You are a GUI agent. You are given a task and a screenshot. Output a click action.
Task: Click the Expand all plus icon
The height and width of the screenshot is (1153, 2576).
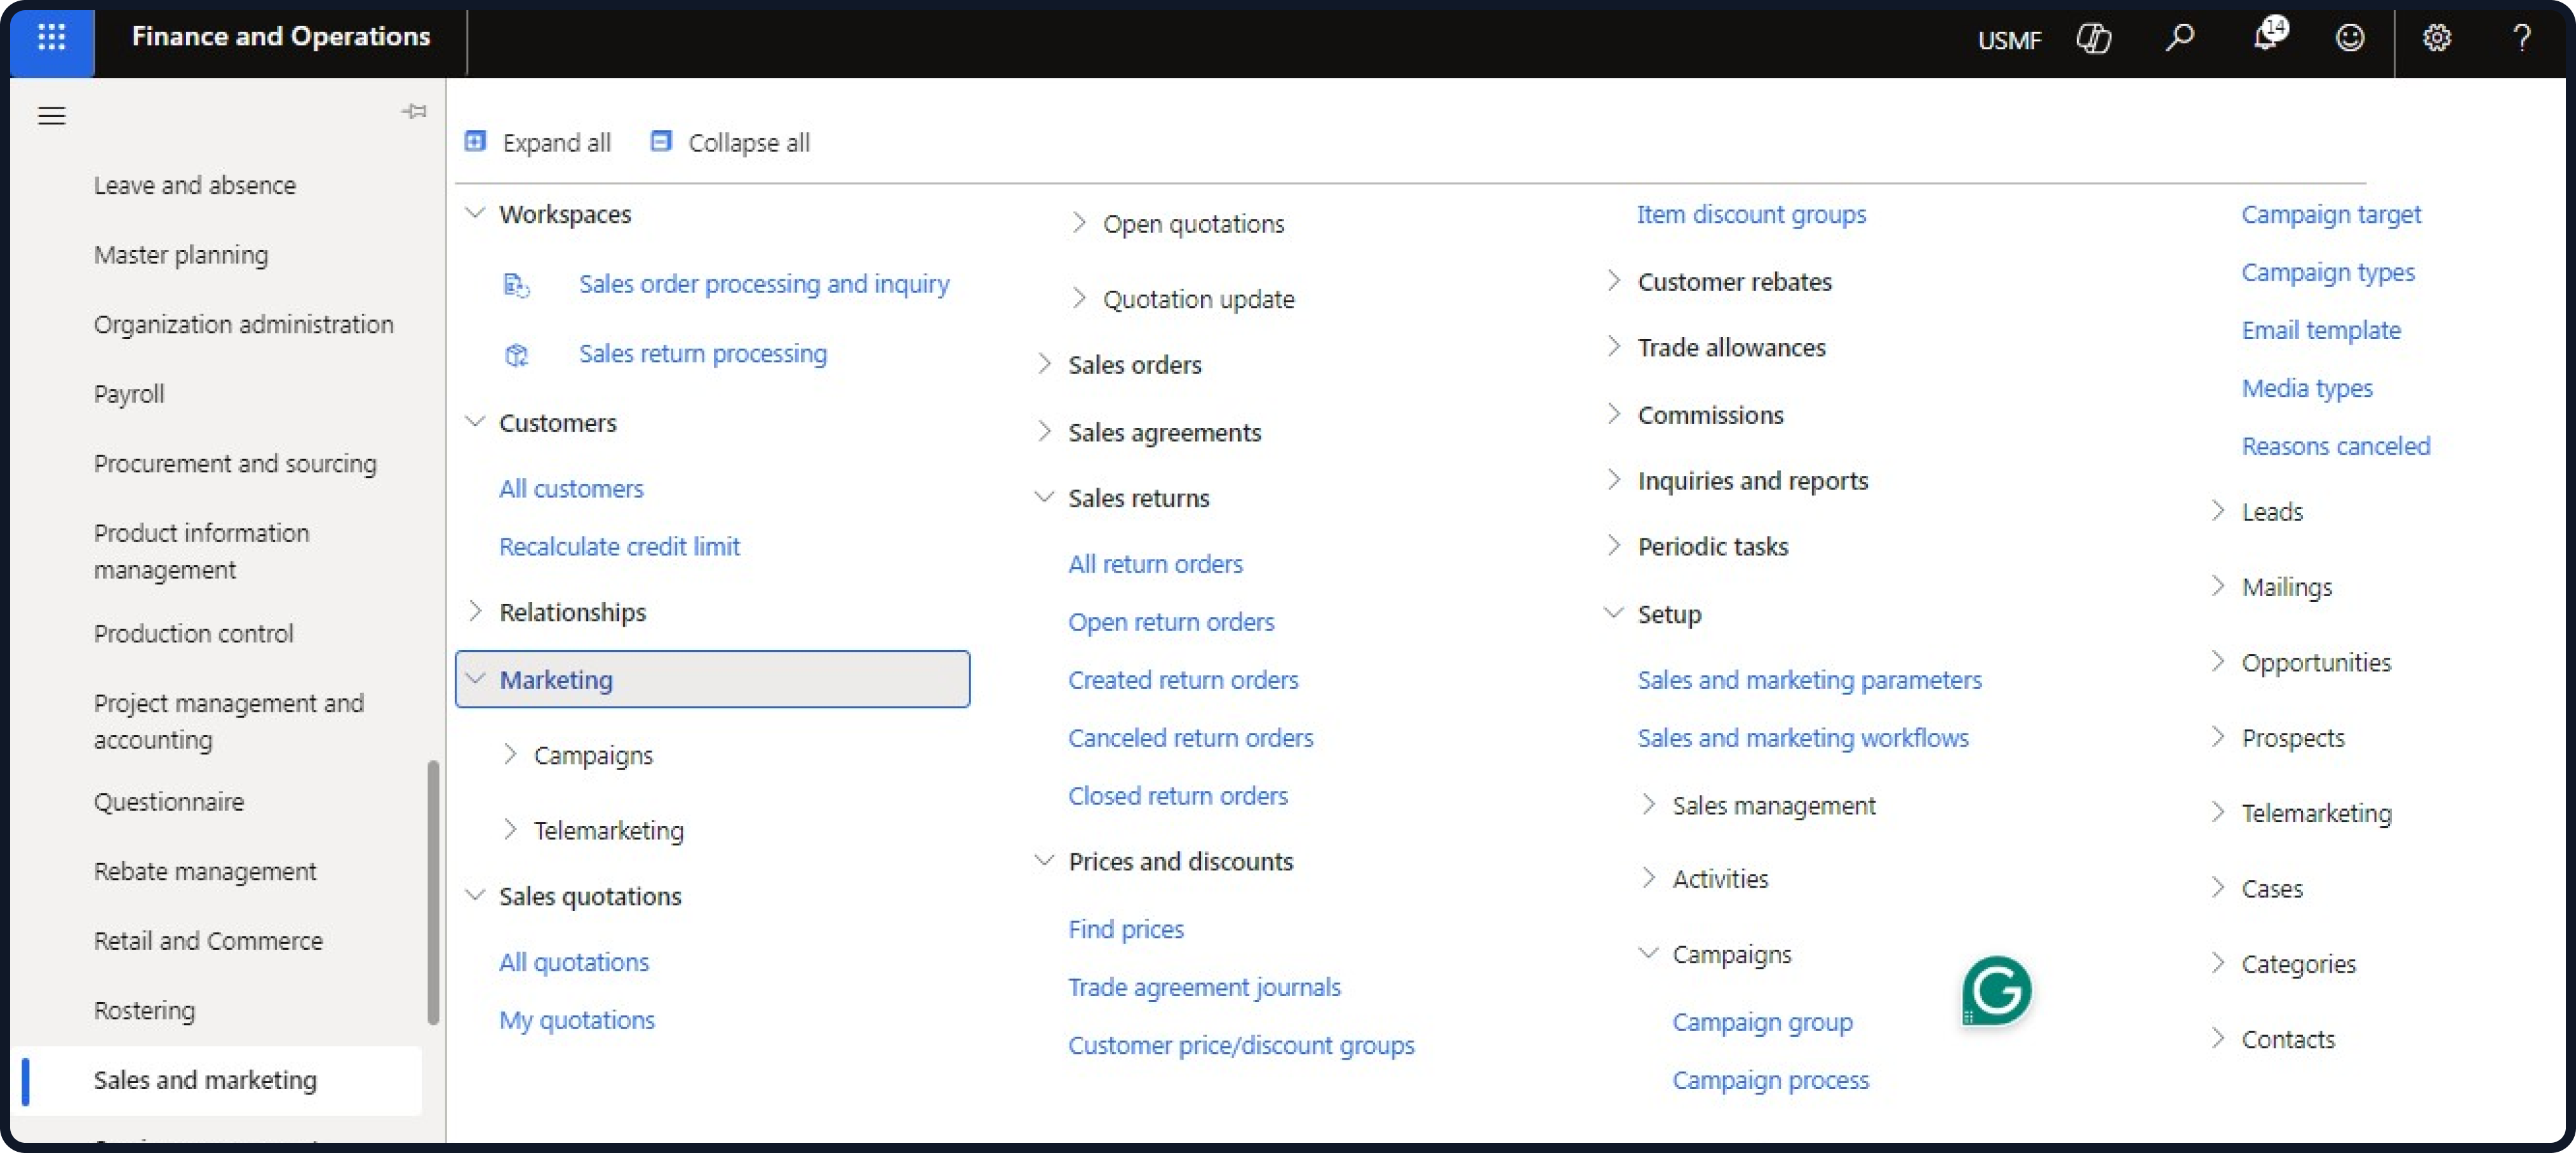476,141
